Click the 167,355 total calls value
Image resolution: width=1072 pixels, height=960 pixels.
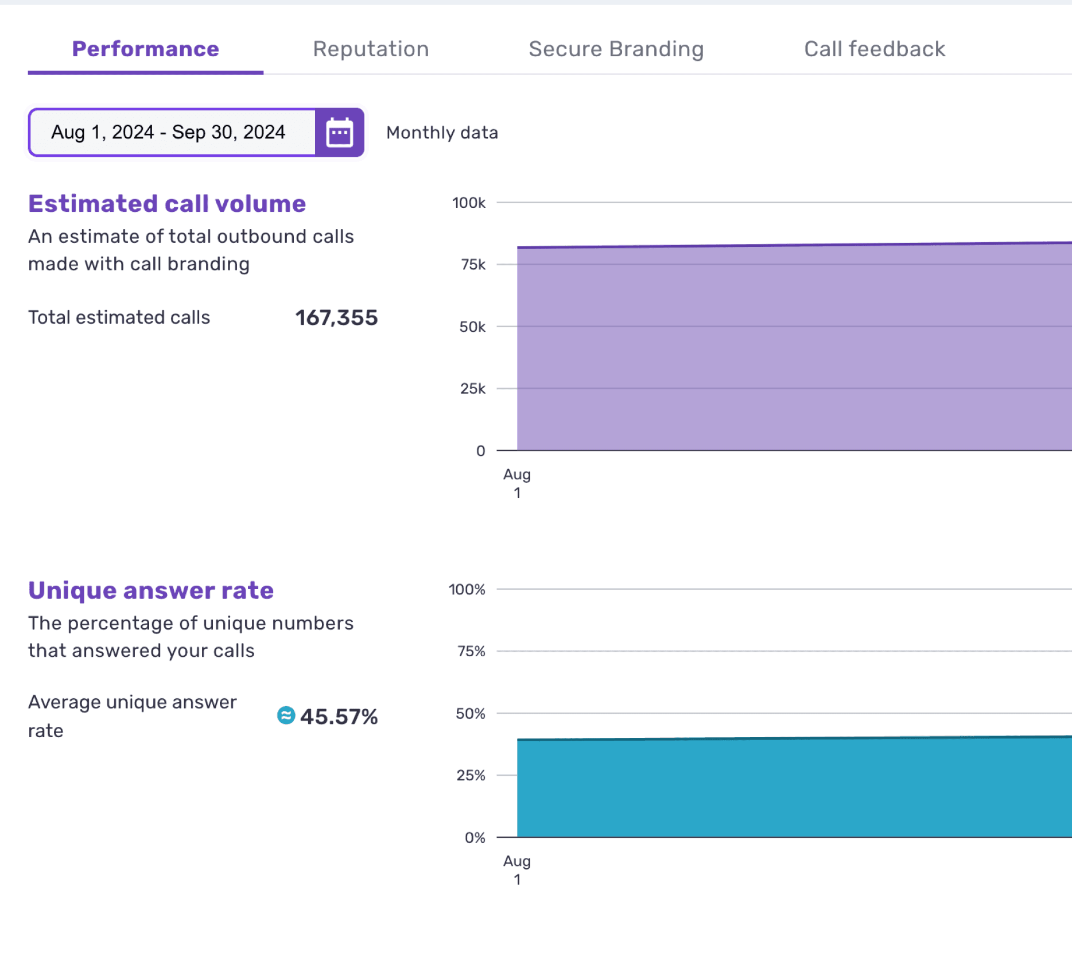(x=336, y=318)
